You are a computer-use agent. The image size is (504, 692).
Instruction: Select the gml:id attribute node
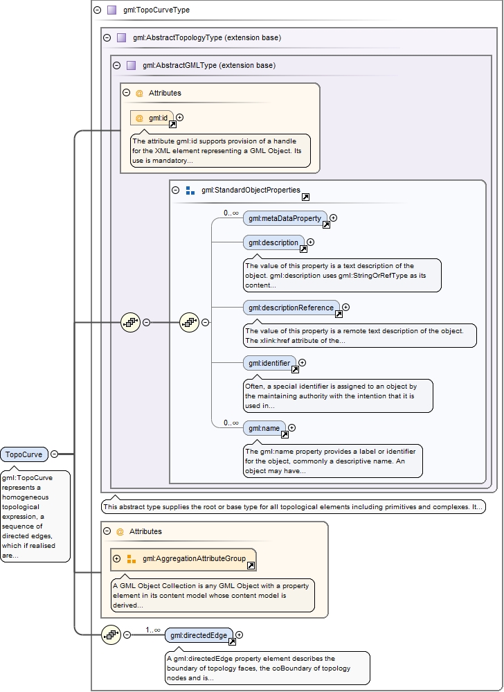coord(152,118)
